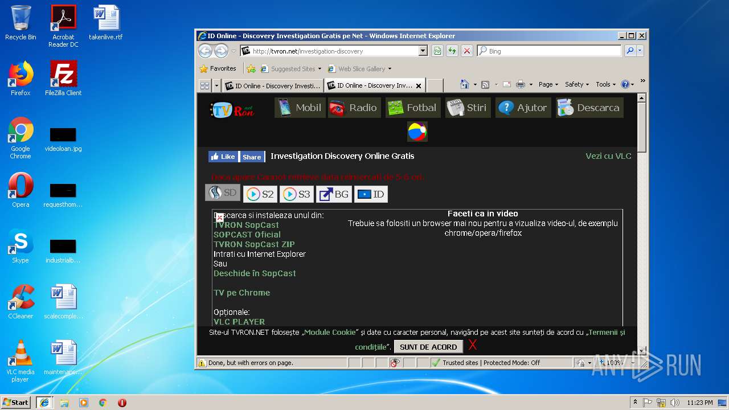Click the TVRon site logo
The image size is (729, 410).
click(x=232, y=109)
